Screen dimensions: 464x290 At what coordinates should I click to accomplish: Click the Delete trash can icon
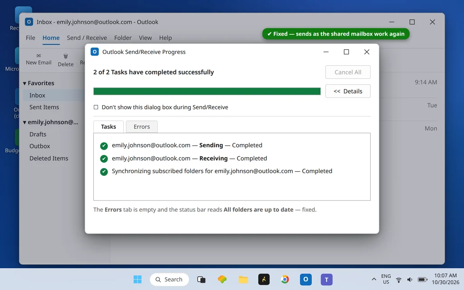[x=66, y=56]
